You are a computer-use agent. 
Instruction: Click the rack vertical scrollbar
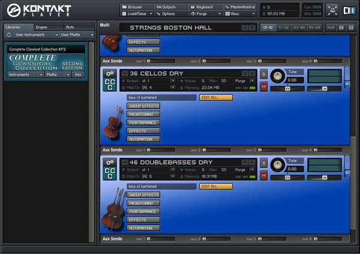[353, 183]
